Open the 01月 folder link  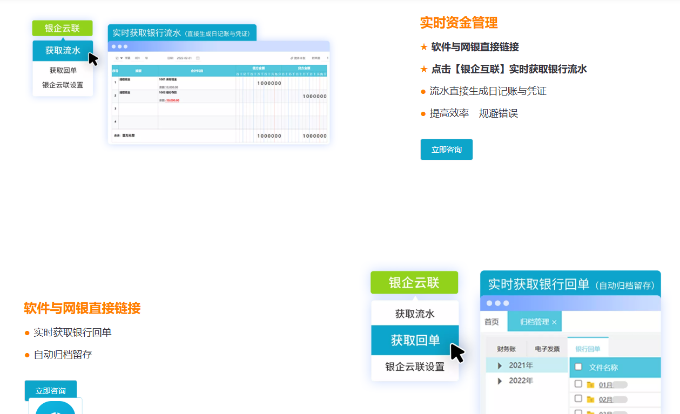pos(606,385)
